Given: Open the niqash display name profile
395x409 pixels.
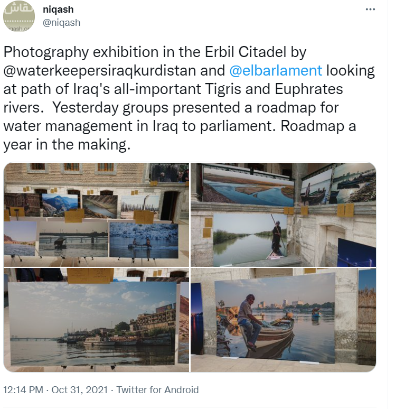Looking at the screenshot, I should (x=59, y=10).
